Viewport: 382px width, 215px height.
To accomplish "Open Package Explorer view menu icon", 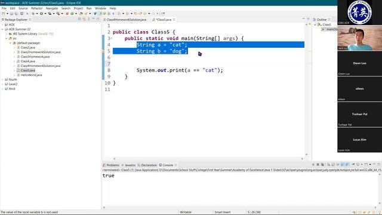I will [89, 19].
